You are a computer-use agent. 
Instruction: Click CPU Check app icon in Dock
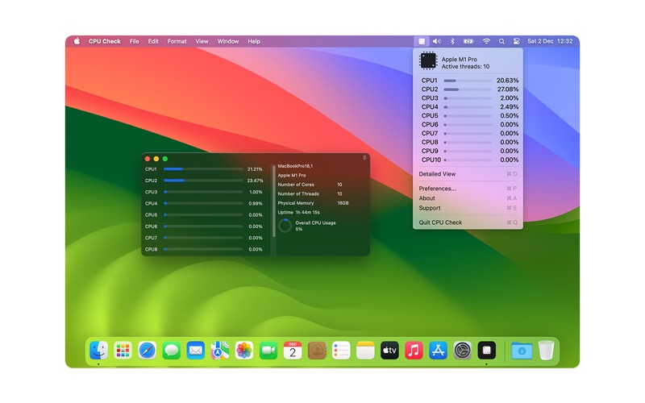tap(487, 351)
